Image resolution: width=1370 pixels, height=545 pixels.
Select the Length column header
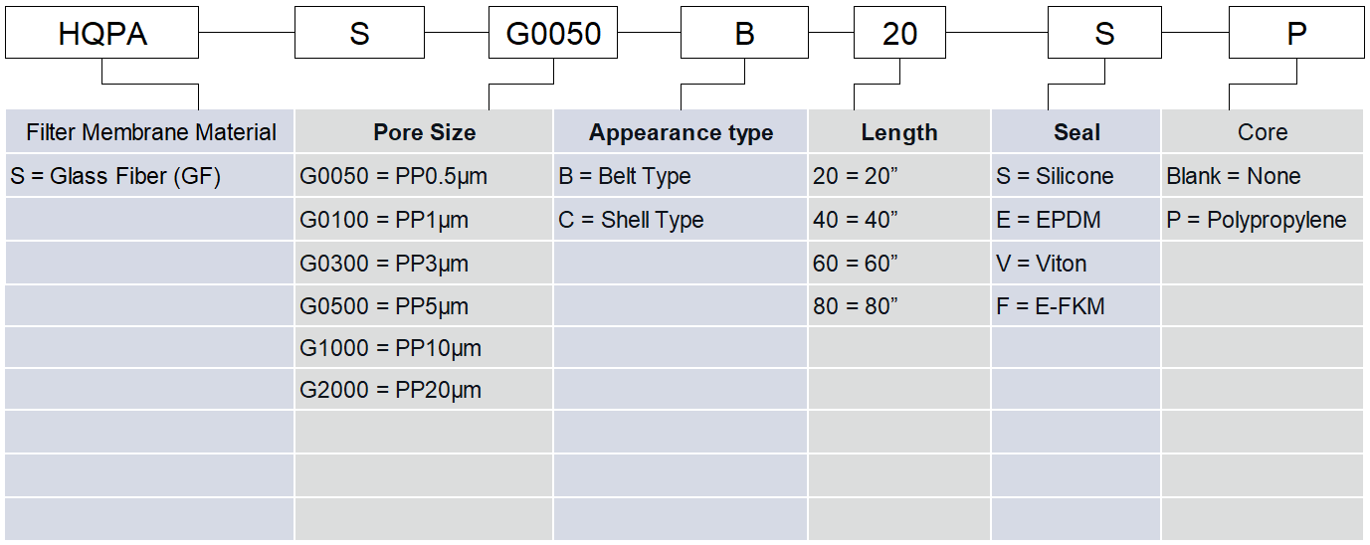(899, 132)
